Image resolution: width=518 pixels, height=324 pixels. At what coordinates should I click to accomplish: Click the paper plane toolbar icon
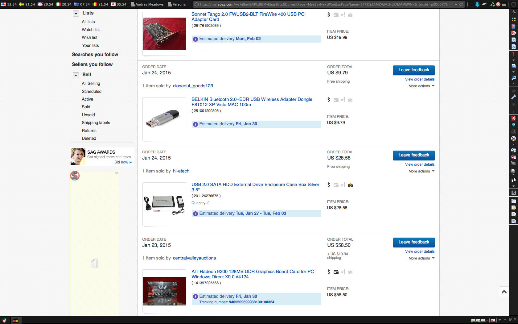click(x=484, y=4)
